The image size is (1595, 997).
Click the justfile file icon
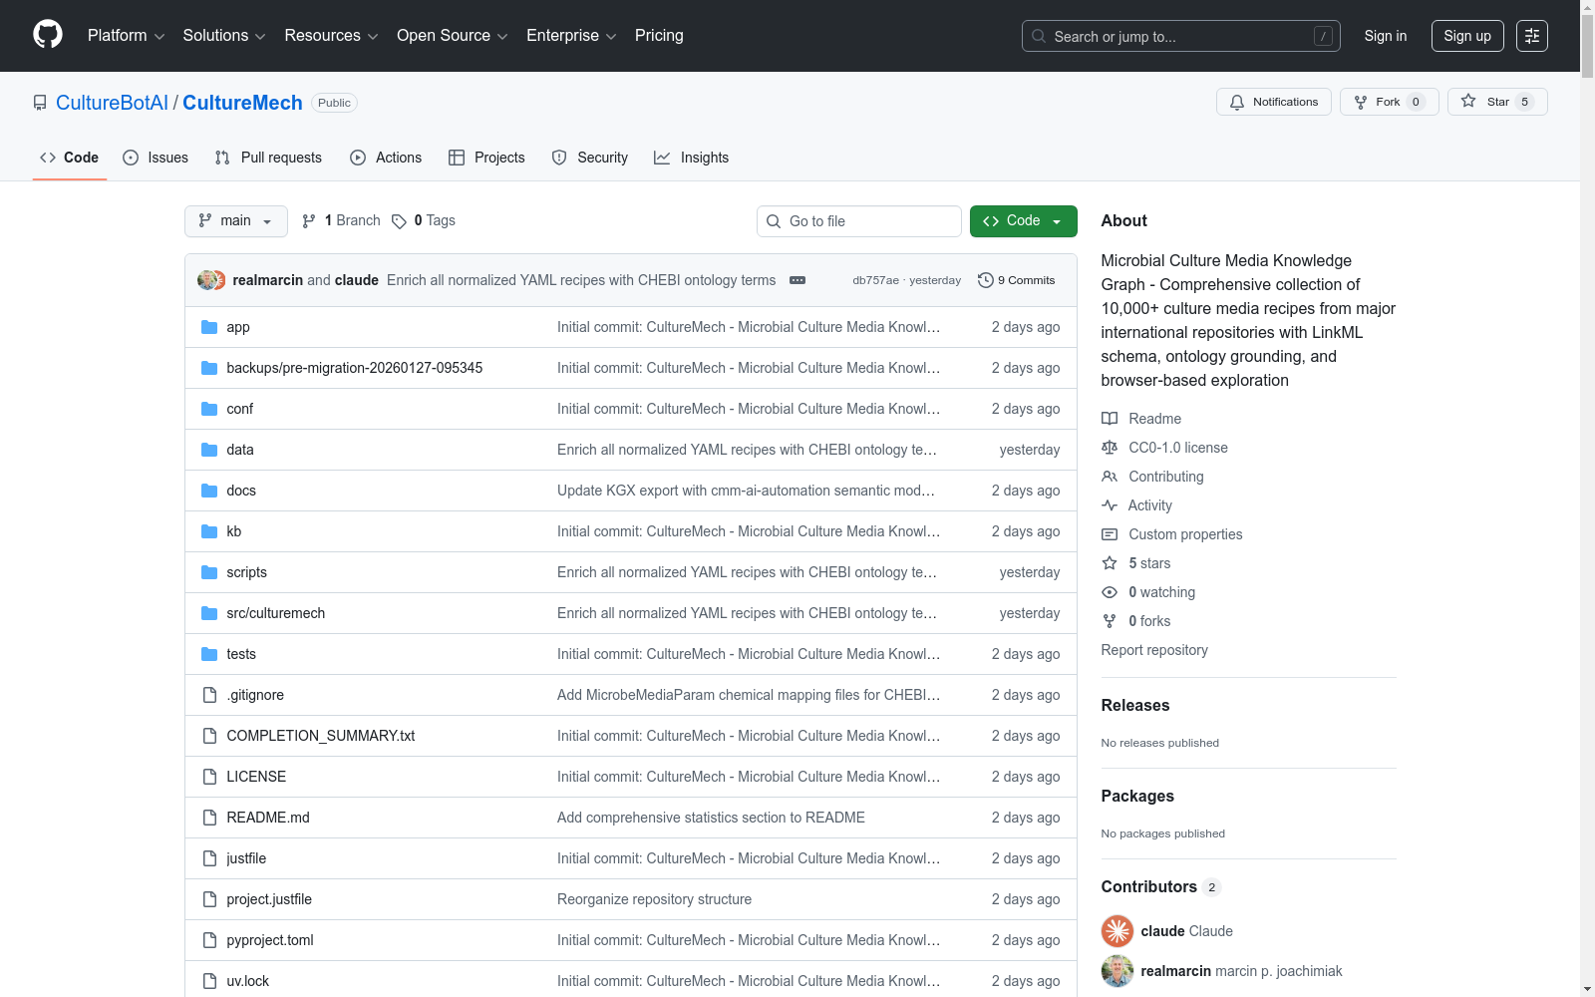click(209, 858)
